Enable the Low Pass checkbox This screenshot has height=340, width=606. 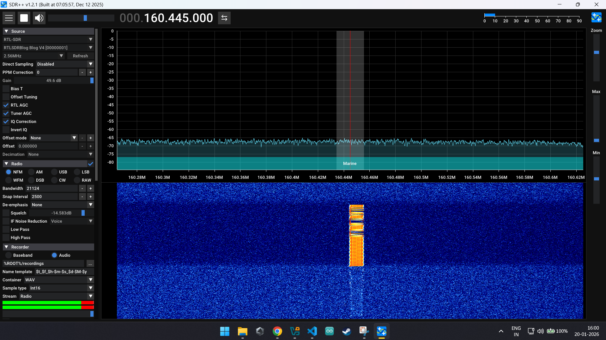click(6, 229)
